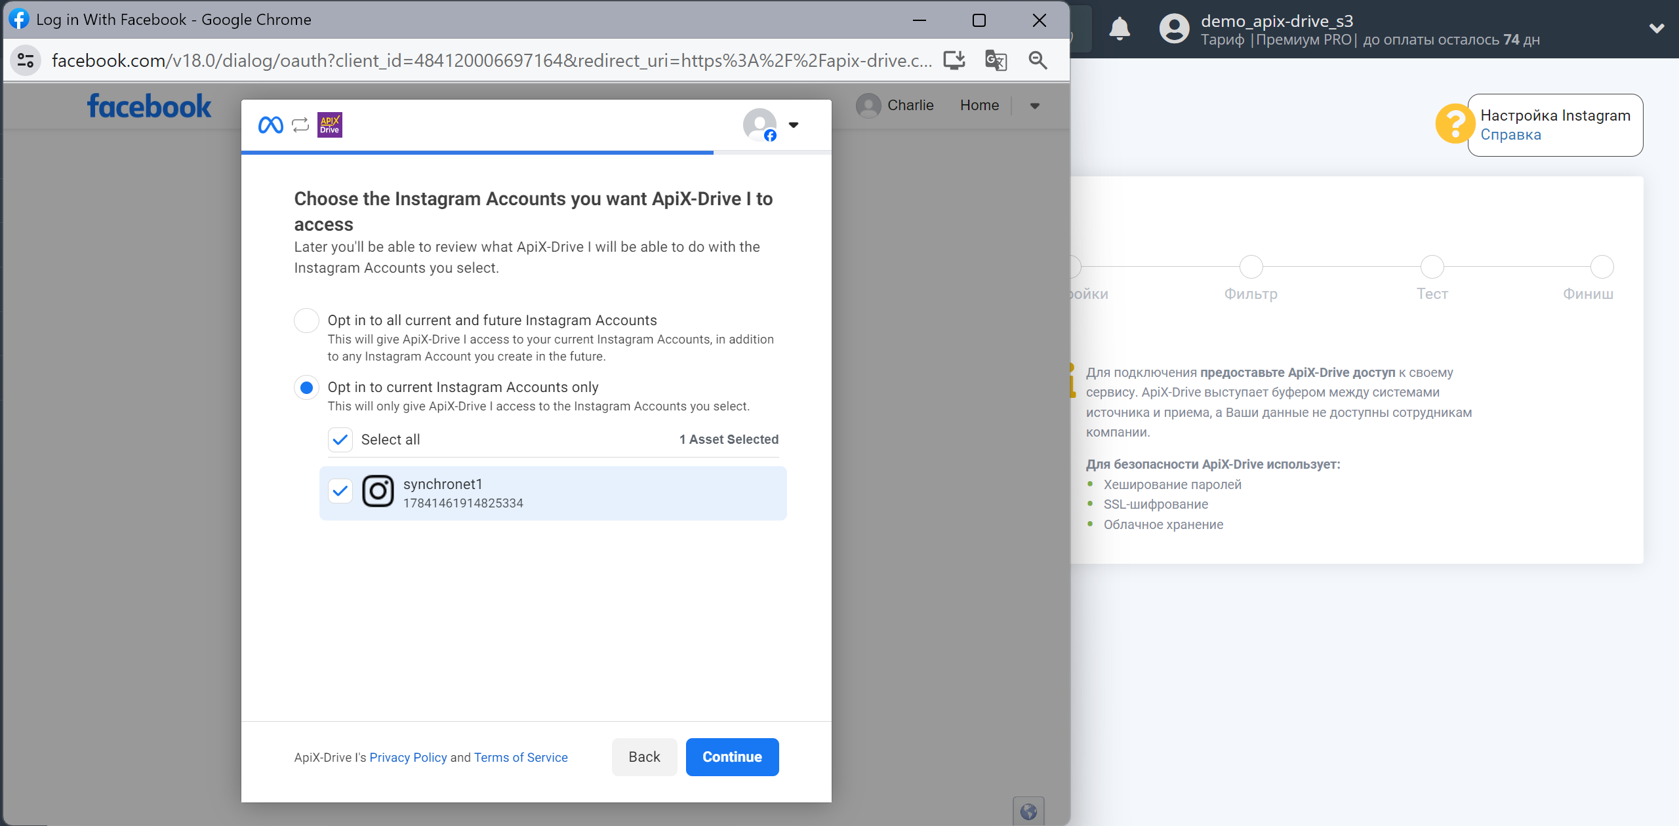Click the Meta logo icon in dialog

click(270, 125)
